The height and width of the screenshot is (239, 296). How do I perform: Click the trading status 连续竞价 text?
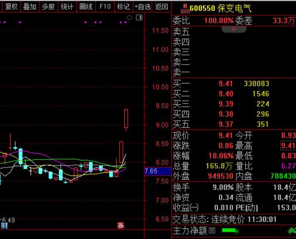(x=228, y=220)
